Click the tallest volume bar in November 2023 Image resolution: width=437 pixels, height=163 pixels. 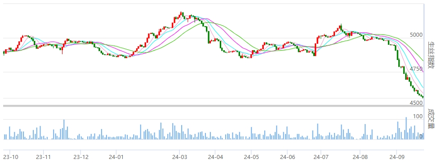pyautogui.click(x=64, y=129)
